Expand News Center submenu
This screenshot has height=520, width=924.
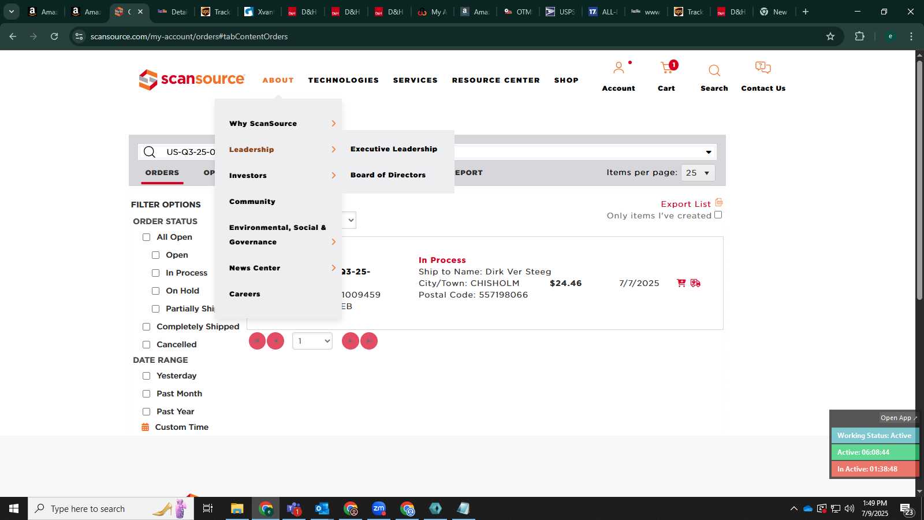pos(333,268)
